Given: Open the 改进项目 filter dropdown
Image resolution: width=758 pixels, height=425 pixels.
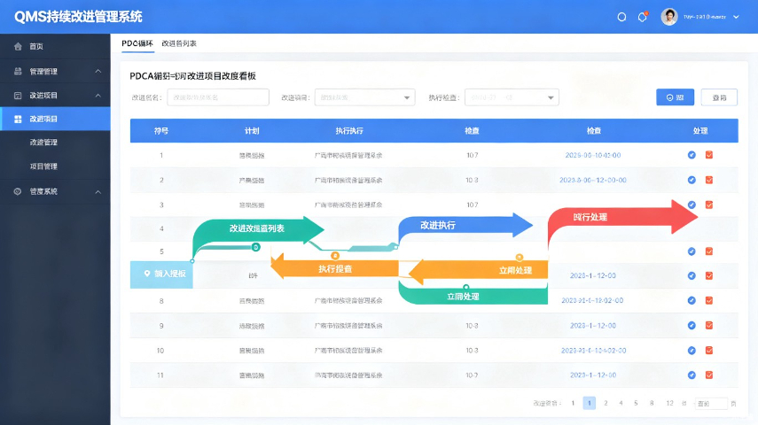Looking at the screenshot, I should [364, 97].
